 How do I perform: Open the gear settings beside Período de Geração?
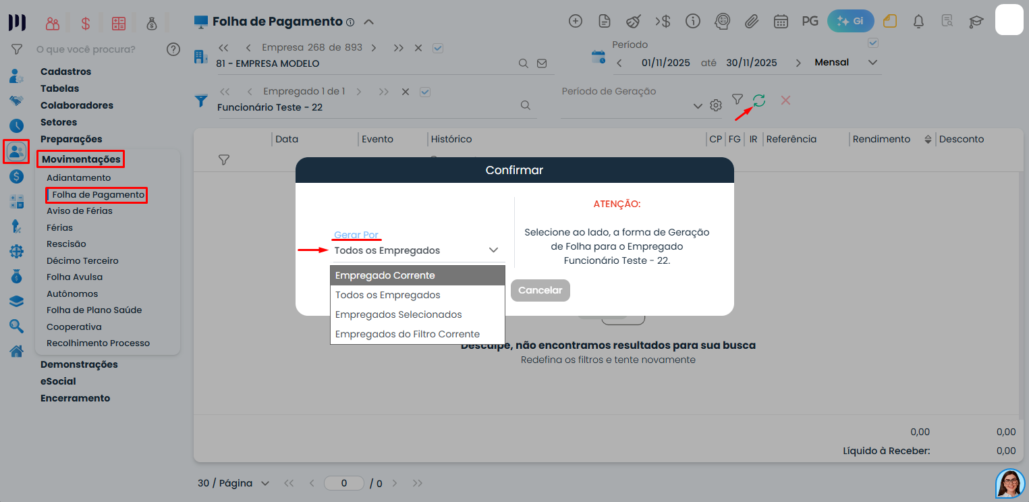point(715,105)
